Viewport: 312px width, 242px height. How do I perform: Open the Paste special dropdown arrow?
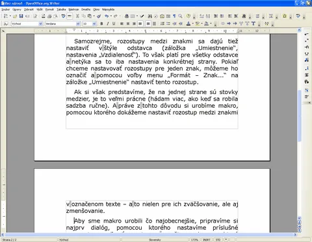point(94,16)
